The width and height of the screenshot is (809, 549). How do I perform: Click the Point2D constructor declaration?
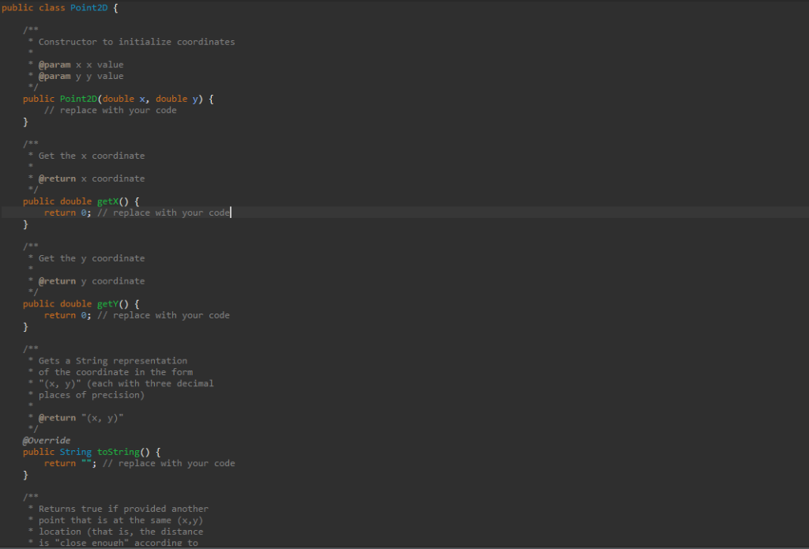point(78,98)
